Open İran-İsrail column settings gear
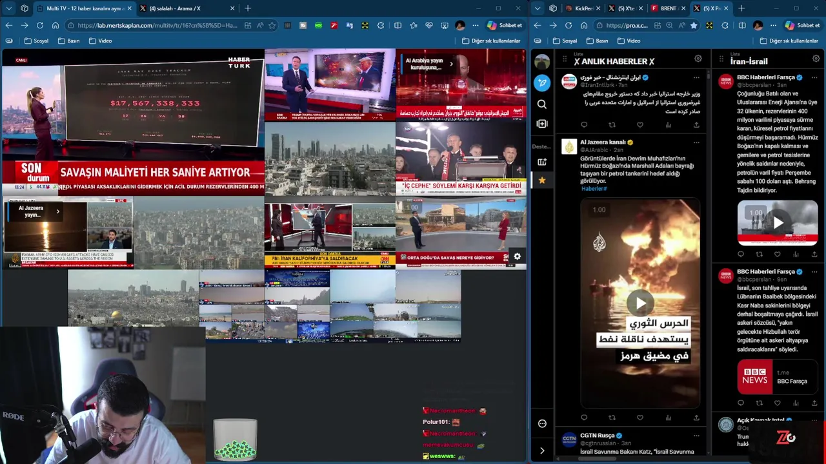Image resolution: width=826 pixels, height=464 pixels. click(x=816, y=59)
